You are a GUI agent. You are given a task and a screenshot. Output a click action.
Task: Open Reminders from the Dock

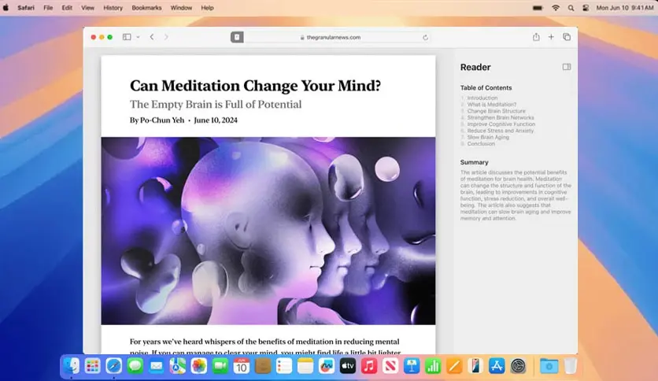pyautogui.click(x=284, y=366)
